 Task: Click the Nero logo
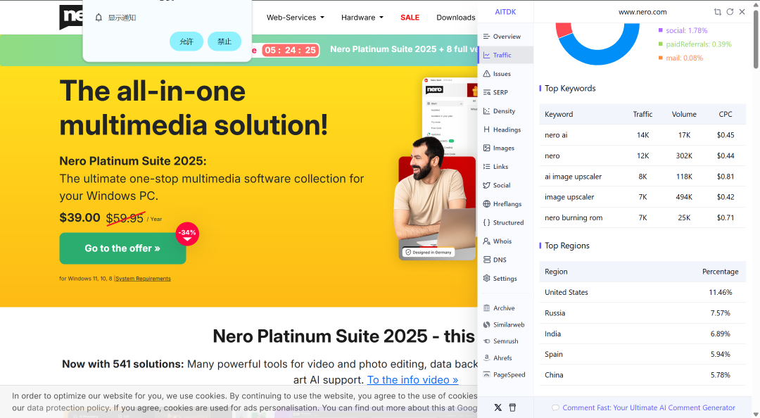pos(71,17)
